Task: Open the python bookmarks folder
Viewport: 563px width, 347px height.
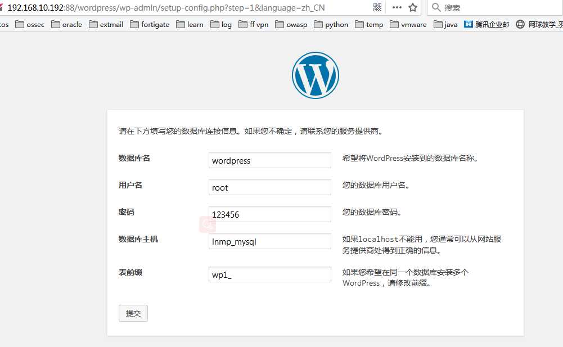Action: (331, 24)
